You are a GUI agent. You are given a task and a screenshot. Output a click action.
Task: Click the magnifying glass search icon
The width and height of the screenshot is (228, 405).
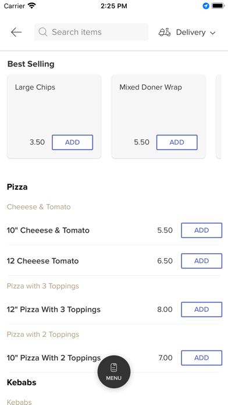pos(43,32)
